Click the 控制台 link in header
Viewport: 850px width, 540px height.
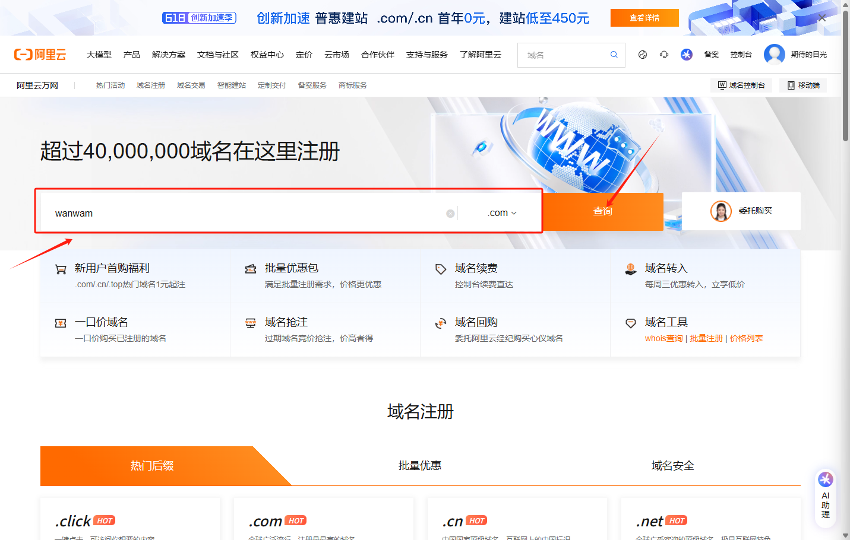[741, 55]
